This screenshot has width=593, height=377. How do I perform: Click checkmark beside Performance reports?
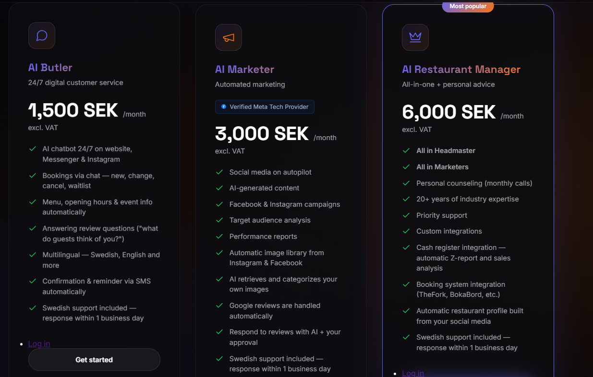219,236
